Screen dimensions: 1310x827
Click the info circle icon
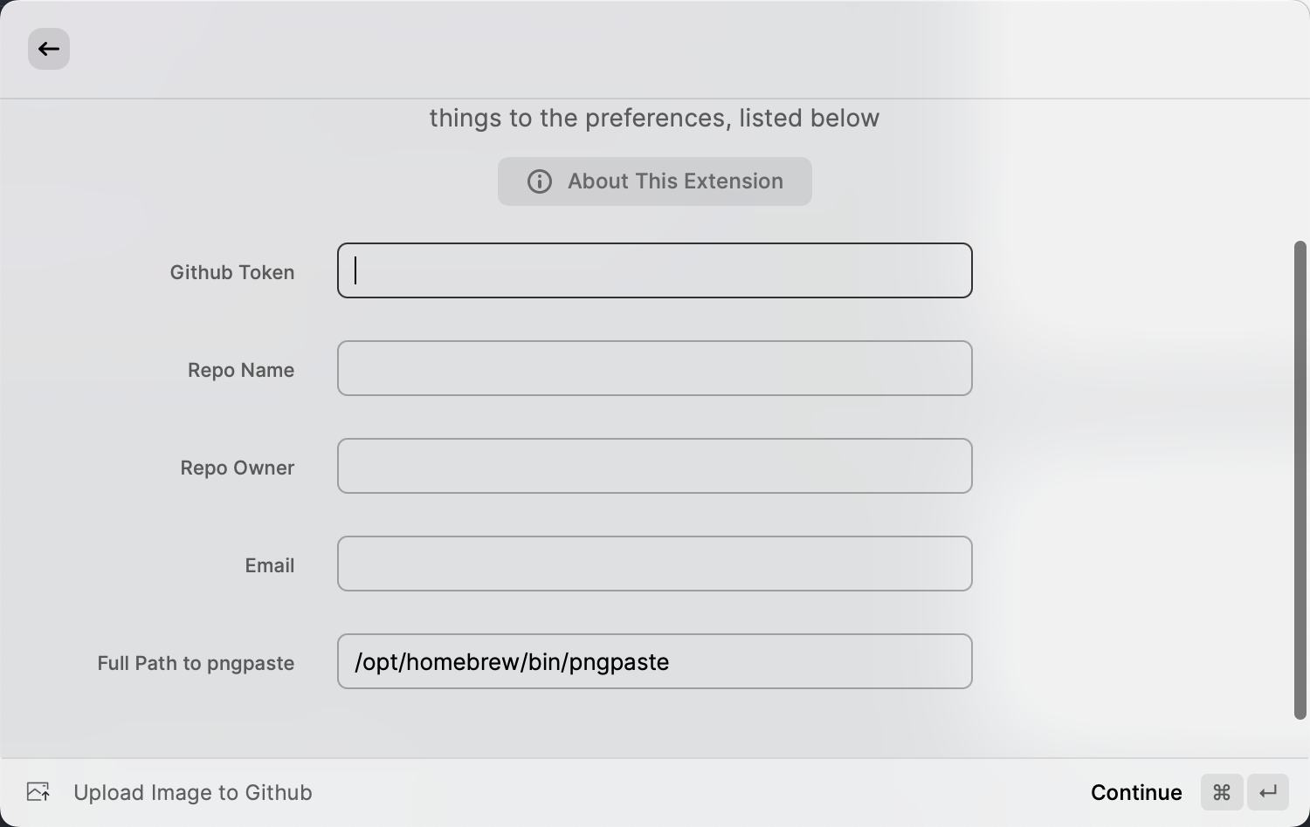click(540, 181)
